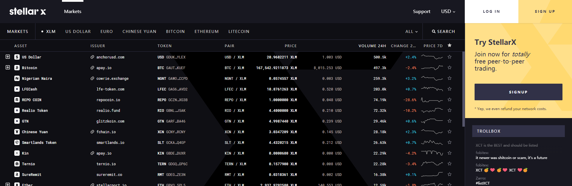Click the TROLLBOX header
Viewport: 572px width, 186px height.
click(518, 131)
